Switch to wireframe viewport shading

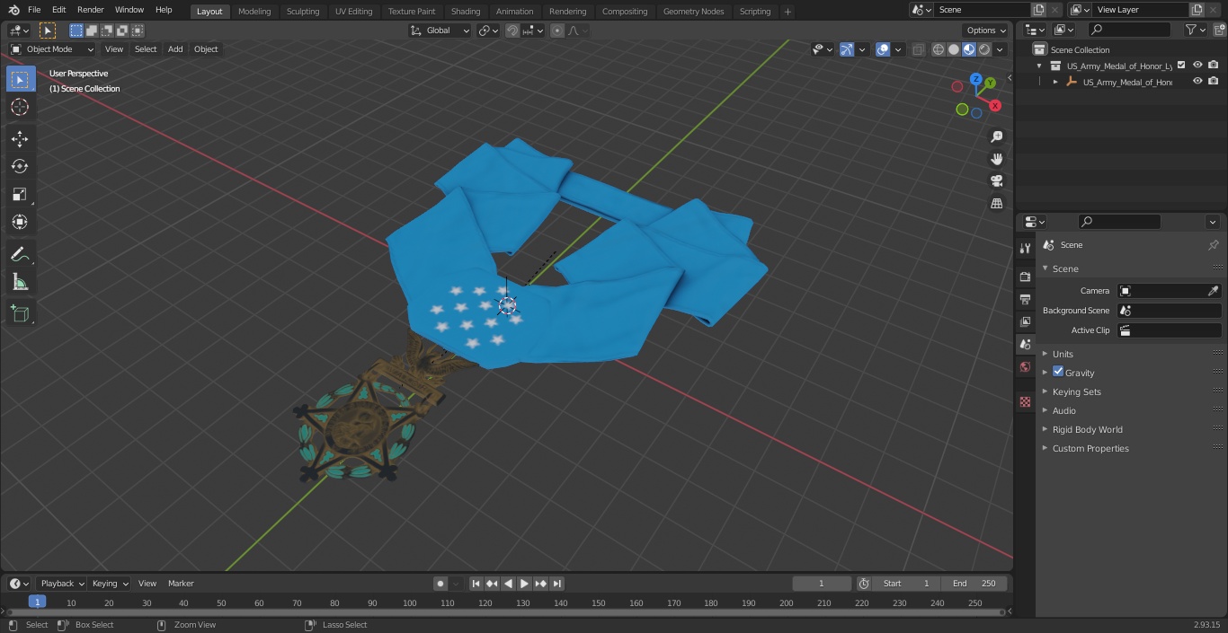tap(939, 50)
